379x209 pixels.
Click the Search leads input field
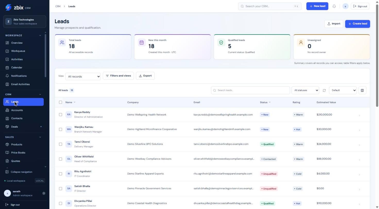pos(250,90)
